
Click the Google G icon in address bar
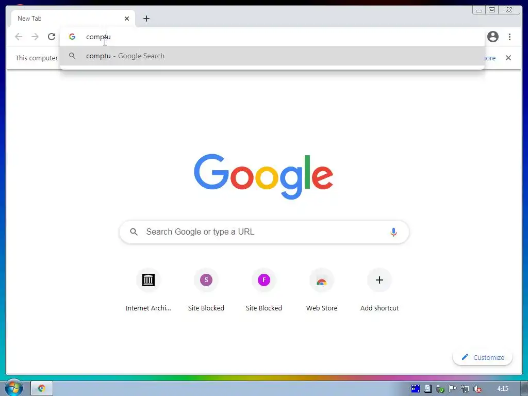pyautogui.click(x=72, y=37)
